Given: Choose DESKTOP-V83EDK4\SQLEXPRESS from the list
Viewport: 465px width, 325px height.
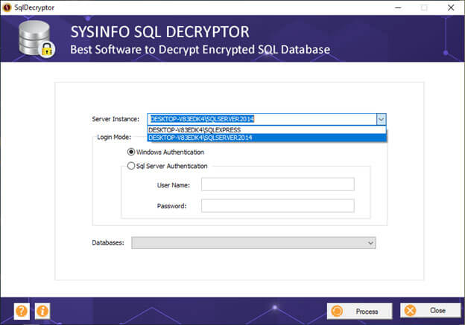Looking at the screenshot, I should (x=267, y=130).
